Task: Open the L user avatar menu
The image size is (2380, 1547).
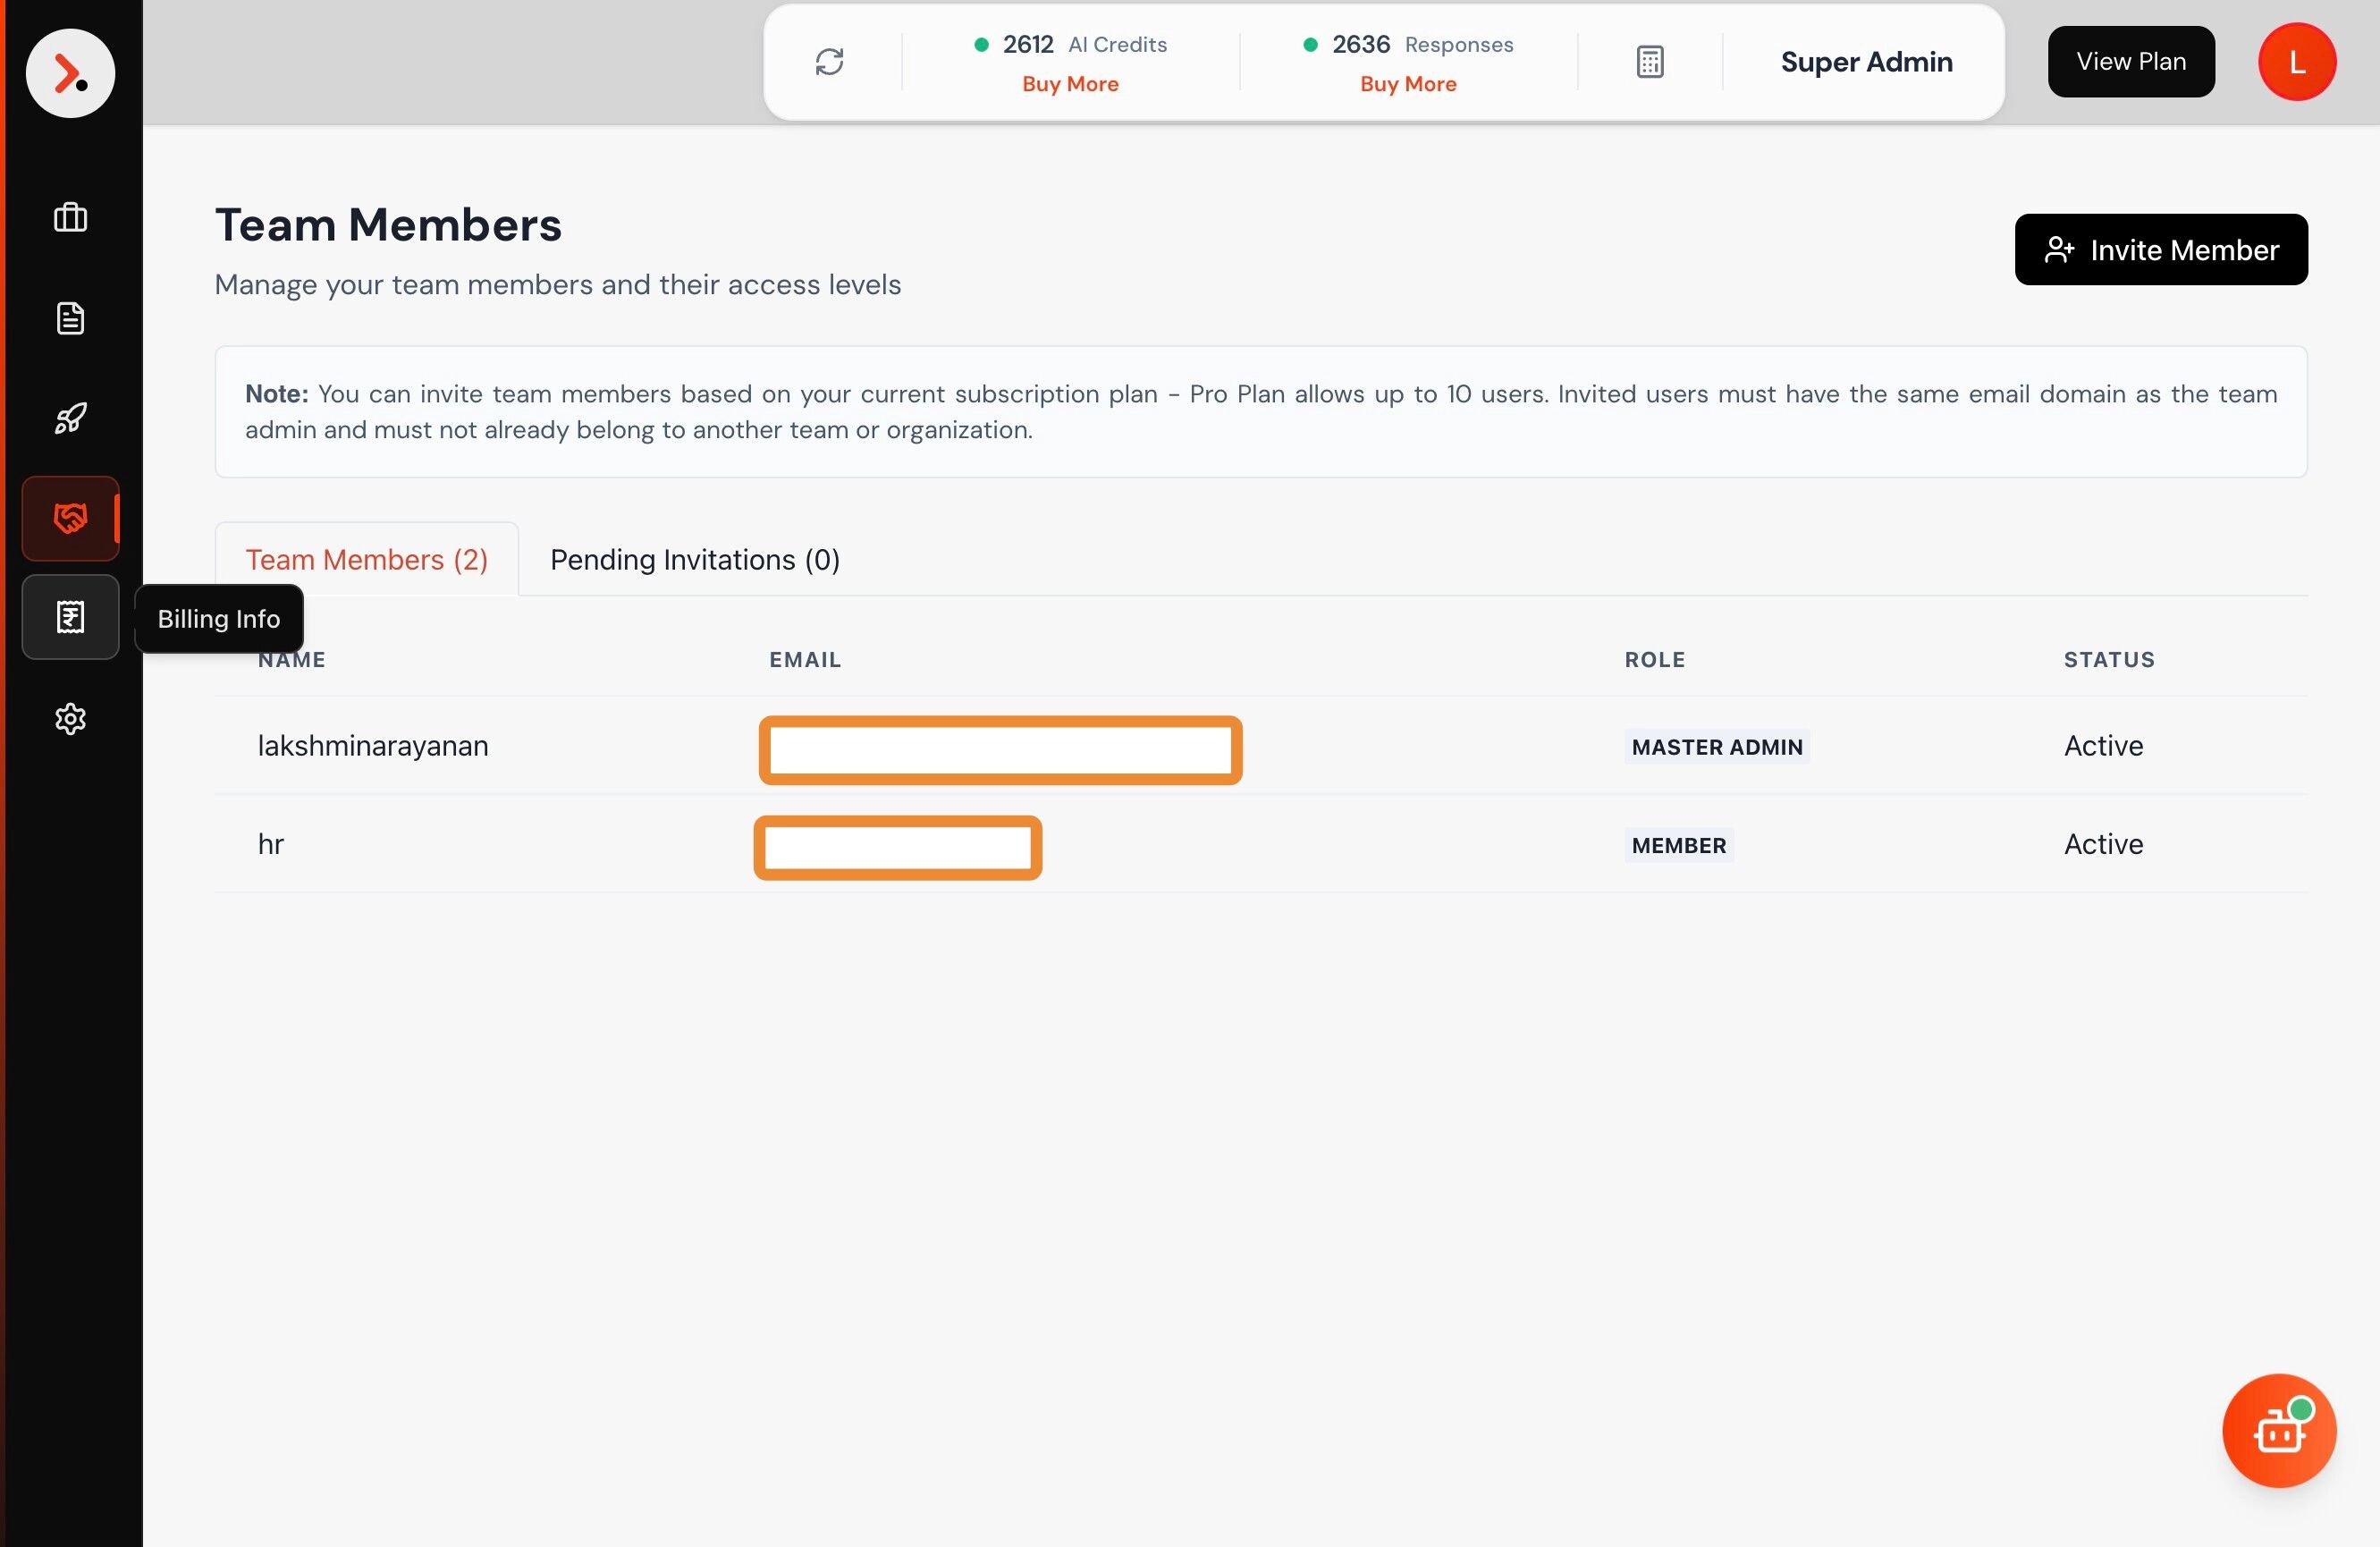Action: click(x=2296, y=62)
